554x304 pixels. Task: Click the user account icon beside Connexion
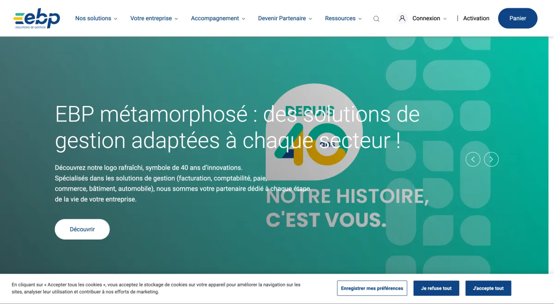pos(402,18)
